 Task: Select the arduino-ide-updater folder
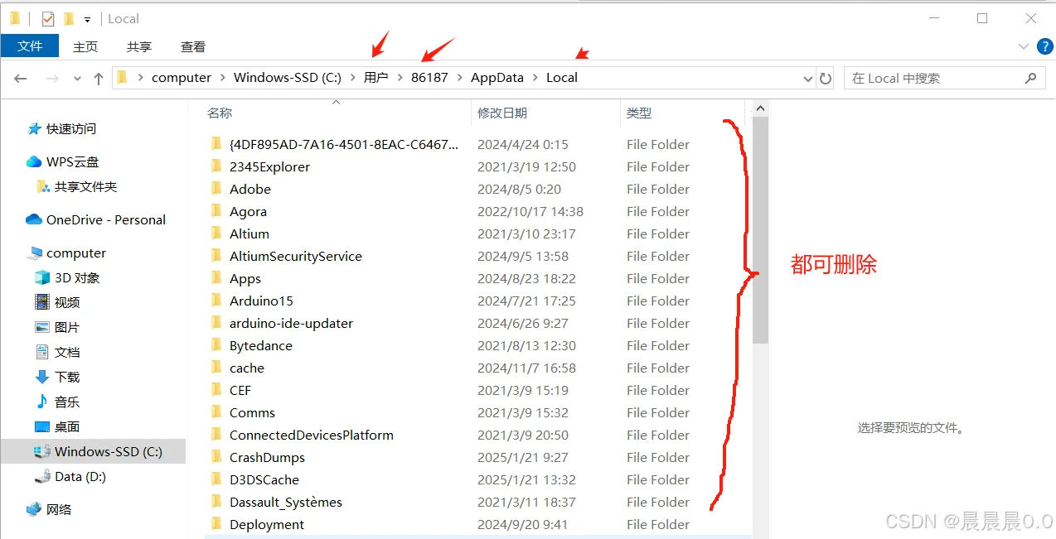291,323
